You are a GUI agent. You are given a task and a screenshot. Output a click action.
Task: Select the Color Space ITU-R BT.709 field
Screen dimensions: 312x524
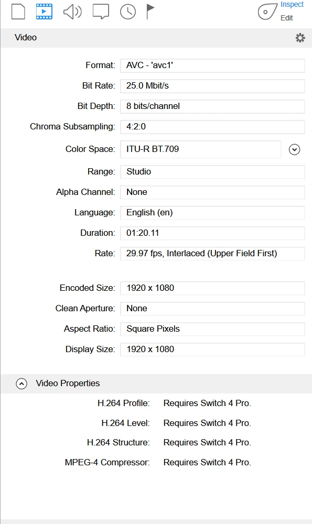pyautogui.click(x=201, y=149)
